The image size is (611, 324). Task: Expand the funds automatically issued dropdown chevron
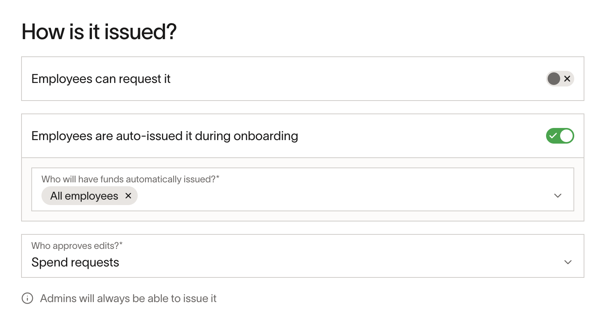point(558,196)
